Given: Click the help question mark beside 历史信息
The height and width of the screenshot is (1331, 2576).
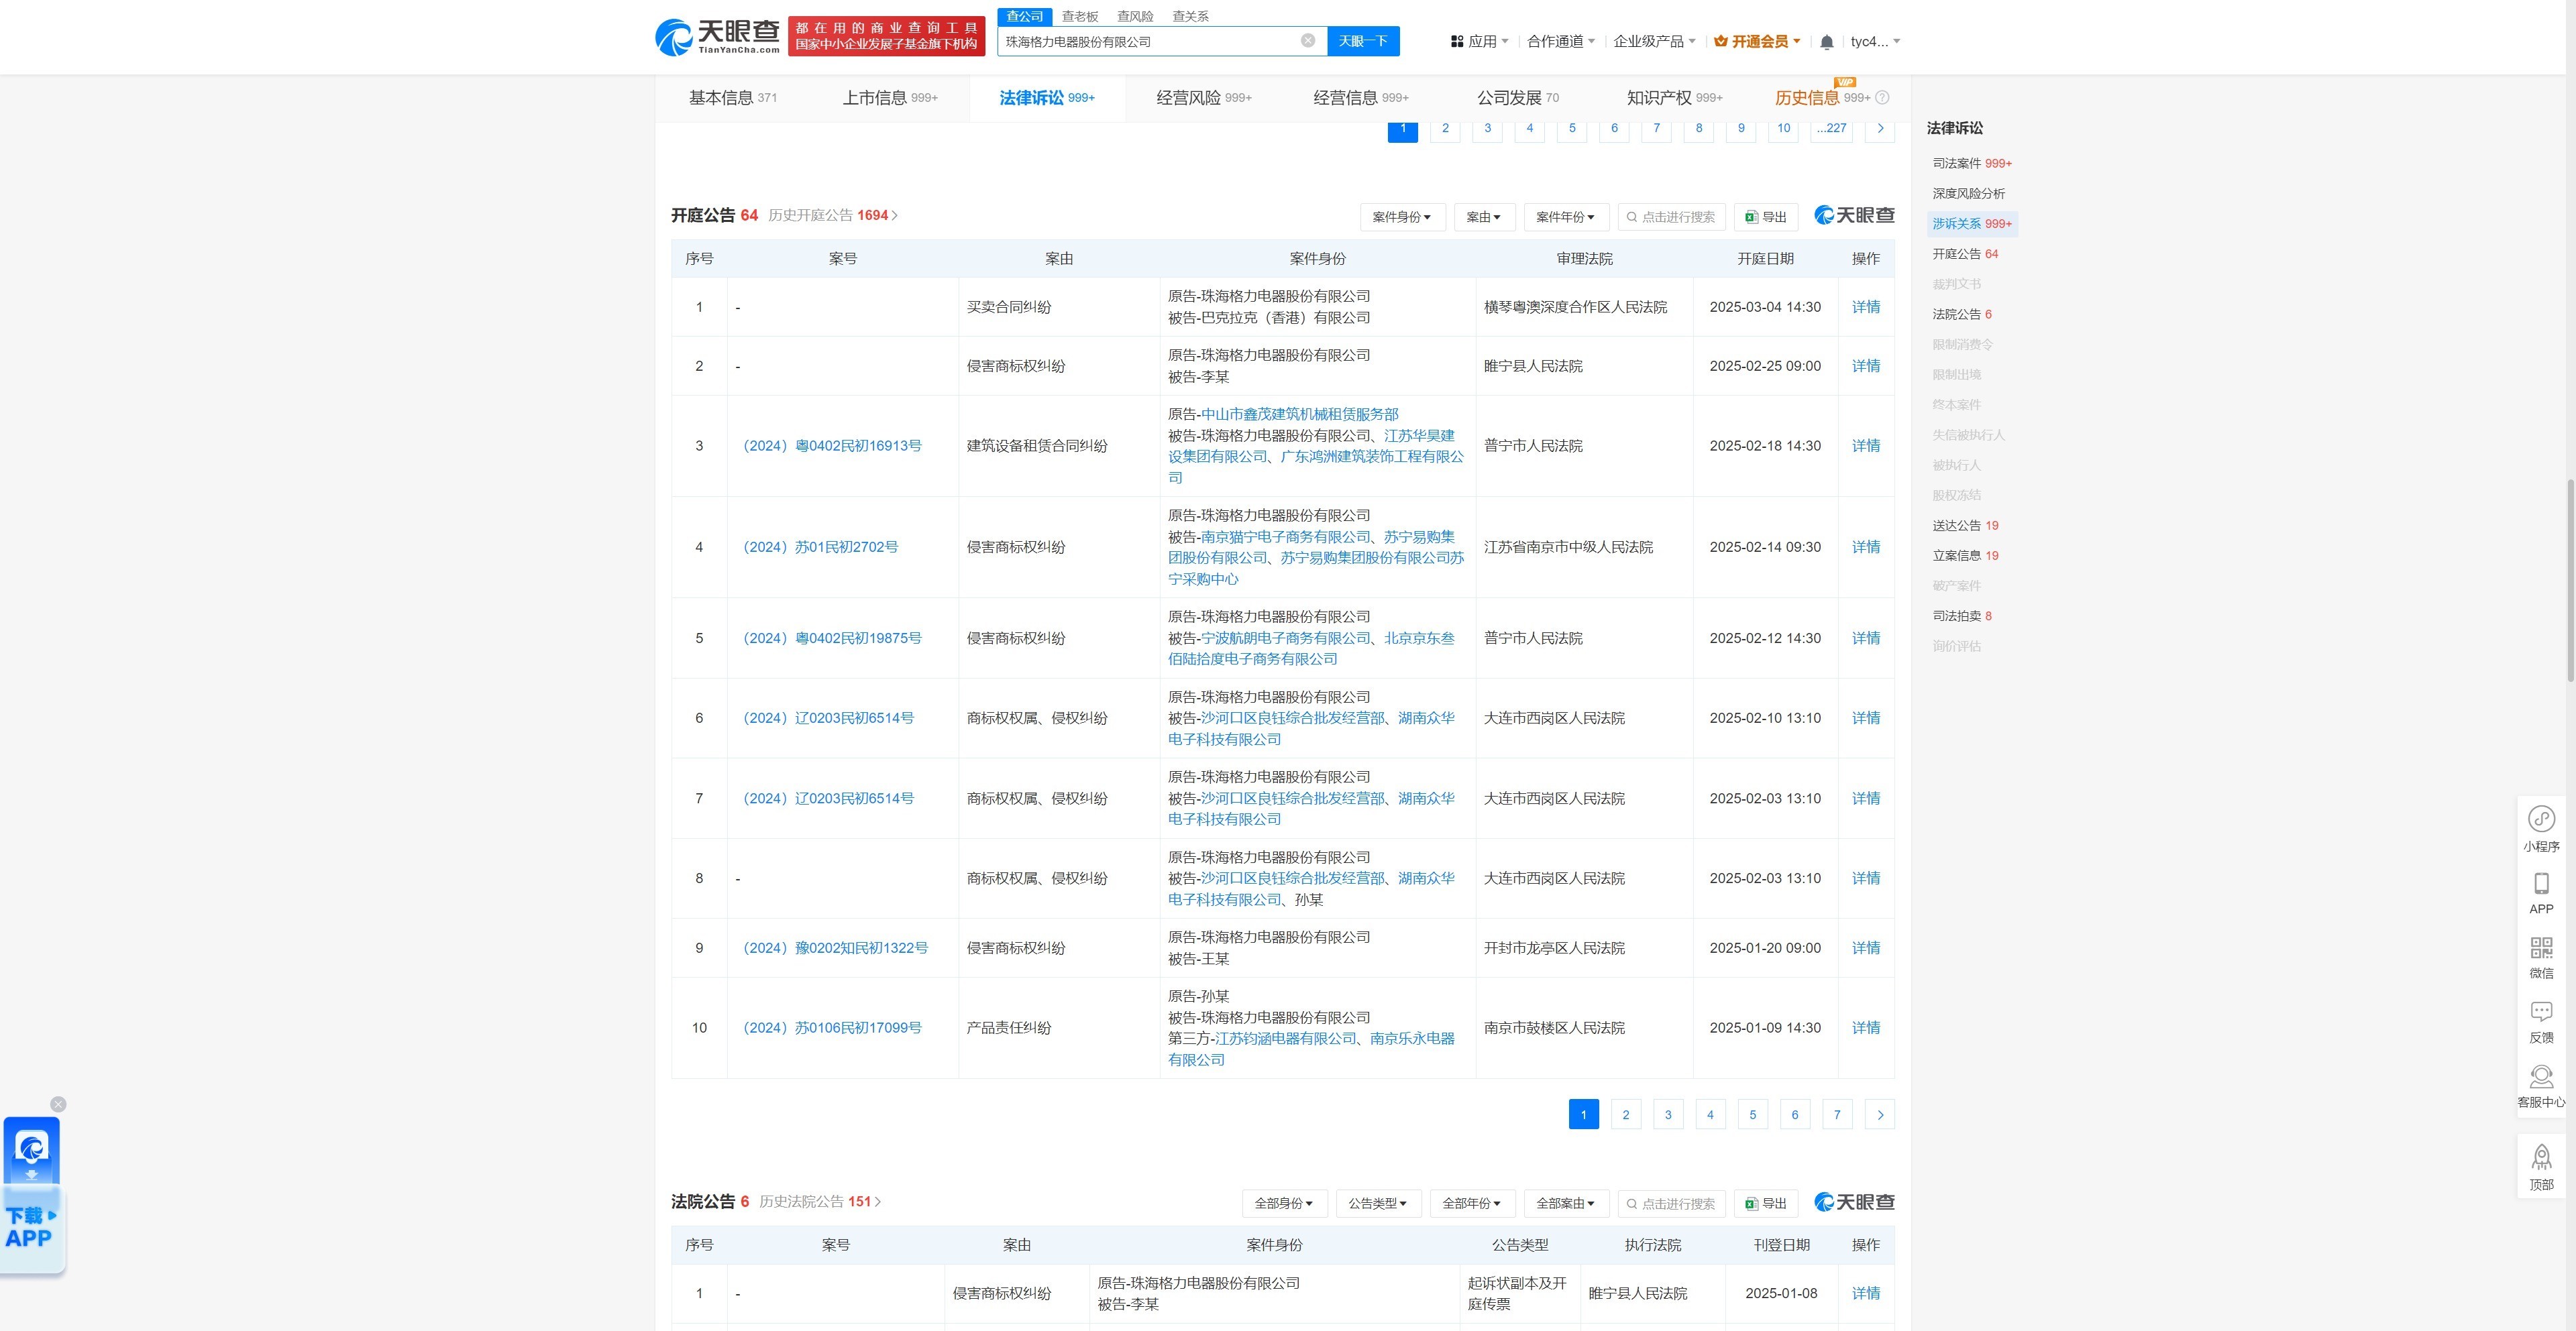Looking at the screenshot, I should (x=1882, y=97).
